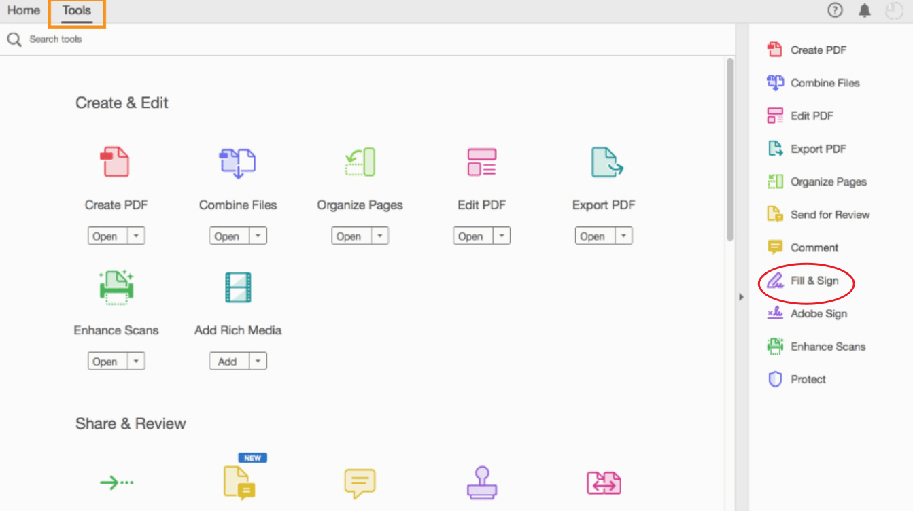This screenshot has width=913, height=511.
Task: Open the Edit PDF dropdown arrow
Action: pos(502,236)
